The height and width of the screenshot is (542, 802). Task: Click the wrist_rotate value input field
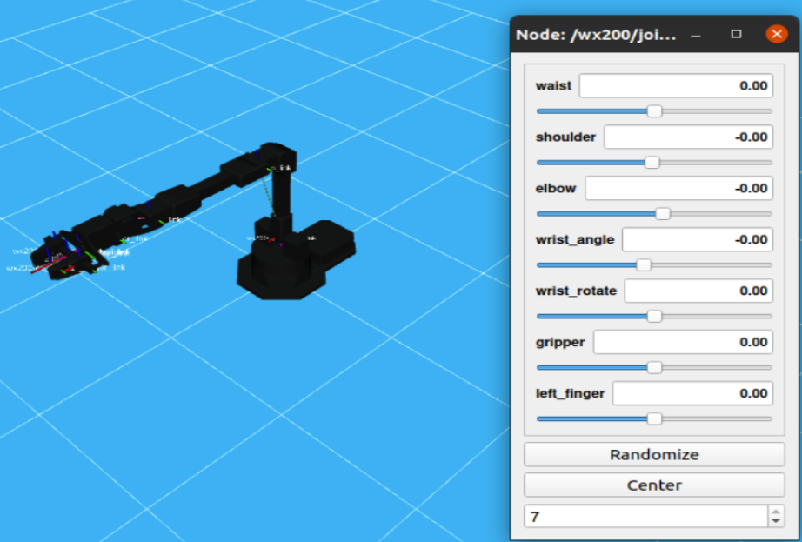pos(698,291)
